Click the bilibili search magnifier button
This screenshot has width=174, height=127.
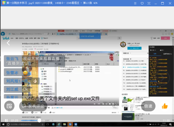(x=119, y=38)
